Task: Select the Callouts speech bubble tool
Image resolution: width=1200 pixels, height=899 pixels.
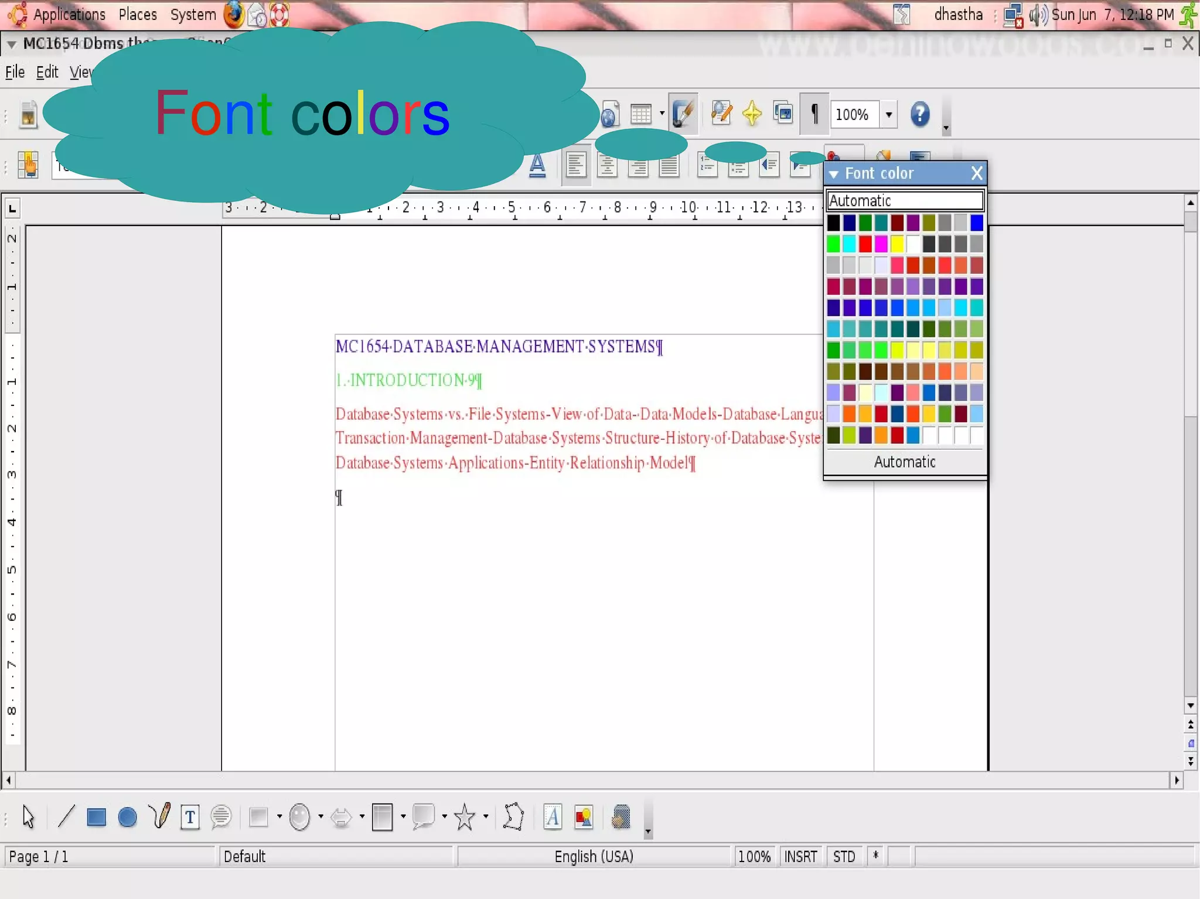Action: click(x=221, y=816)
